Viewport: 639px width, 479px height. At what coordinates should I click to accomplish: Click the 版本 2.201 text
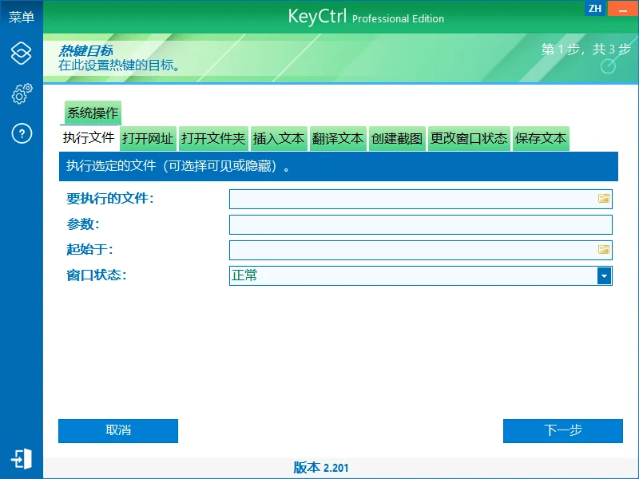(x=321, y=468)
